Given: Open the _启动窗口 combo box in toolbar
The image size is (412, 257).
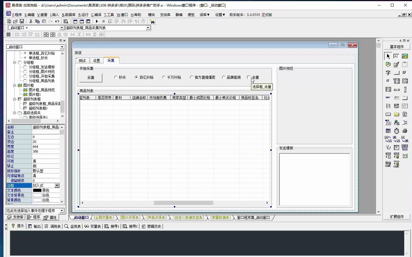Looking at the screenshot, I should click(62, 28).
